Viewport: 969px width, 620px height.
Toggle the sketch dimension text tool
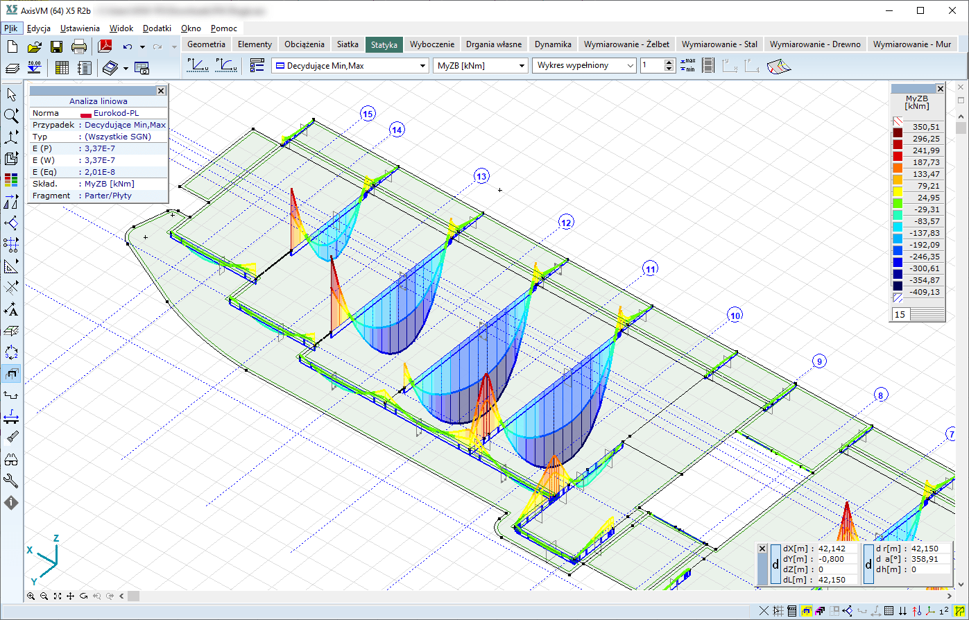[11, 309]
